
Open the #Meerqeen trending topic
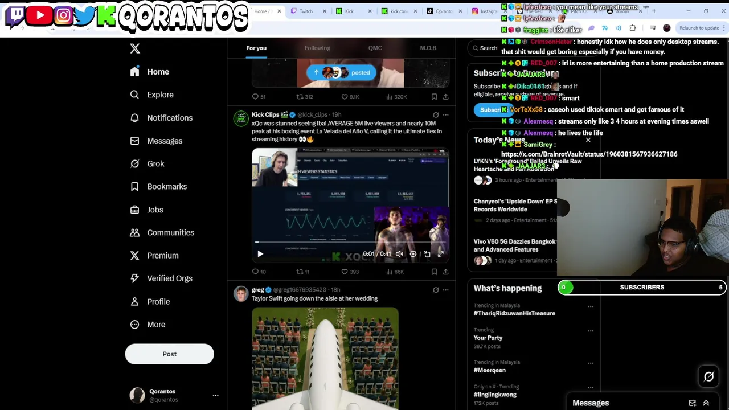click(x=489, y=370)
